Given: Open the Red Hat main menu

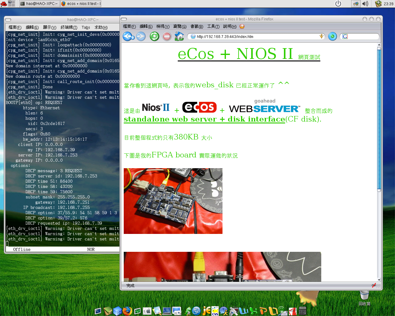Looking at the screenshot, I should pos(3,4).
